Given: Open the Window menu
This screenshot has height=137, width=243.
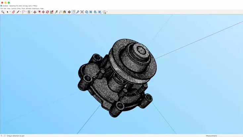Looking at the screenshot, I should (x=29, y=9).
